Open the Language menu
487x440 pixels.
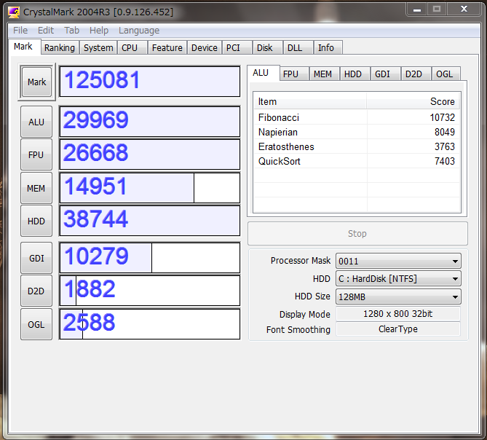pos(139,31)
